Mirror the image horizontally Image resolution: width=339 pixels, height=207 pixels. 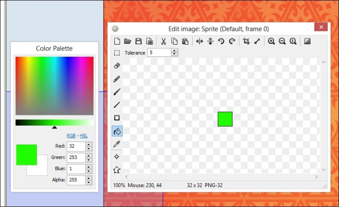coord(200,41)
